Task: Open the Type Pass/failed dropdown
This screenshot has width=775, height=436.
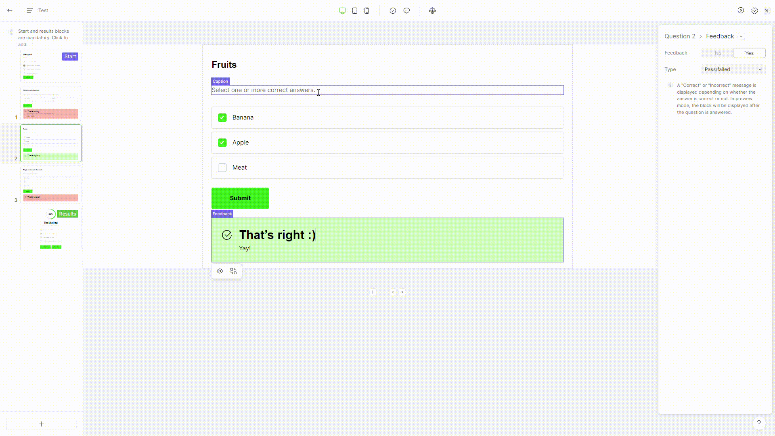Action: click(733, 69)
